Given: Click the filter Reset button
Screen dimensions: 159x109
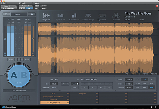Looking at the screenshot, I should coord(152,87).
